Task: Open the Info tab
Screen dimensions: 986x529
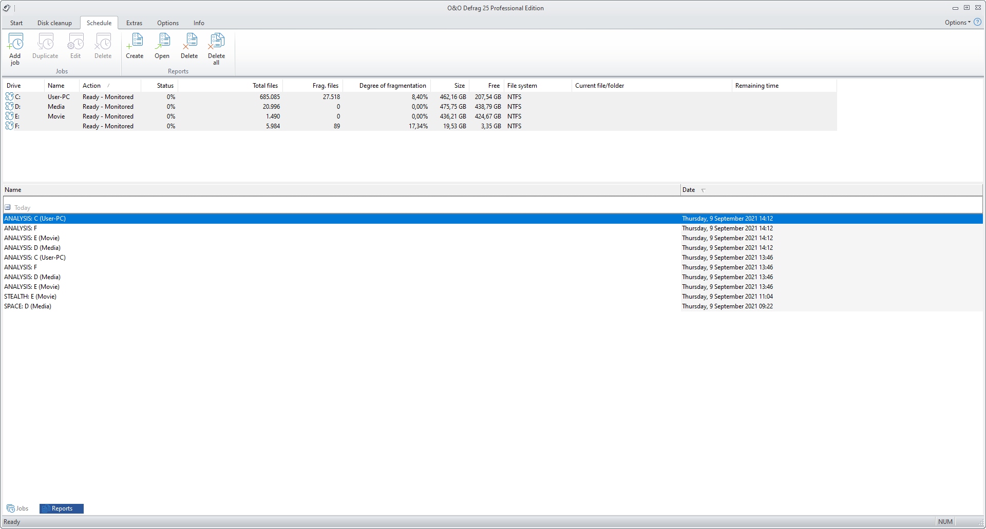Action: tap(199, 23)
